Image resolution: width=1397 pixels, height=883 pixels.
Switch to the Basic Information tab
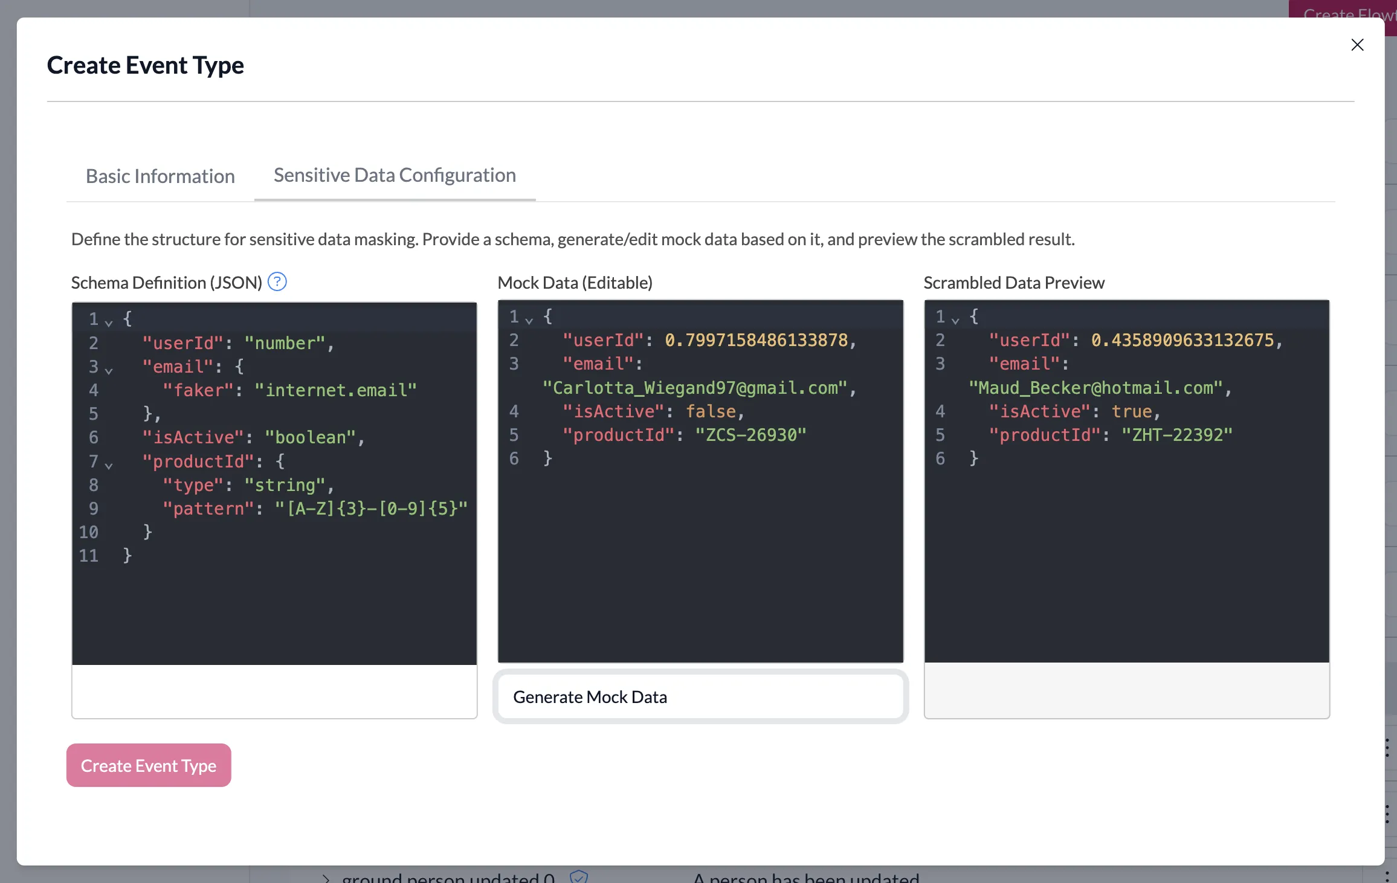(160, 176)
